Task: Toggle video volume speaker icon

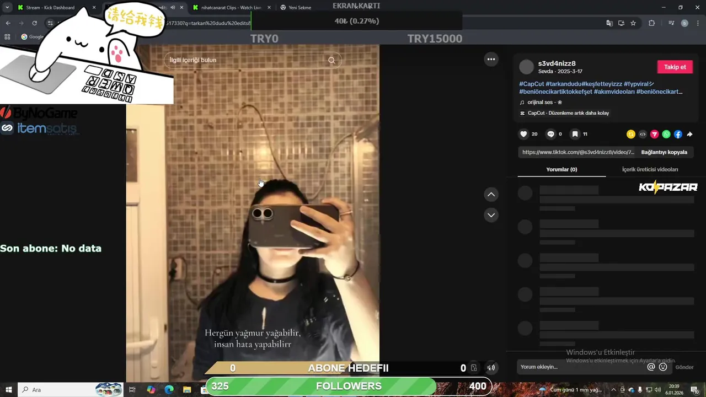Action: point(491,368)
